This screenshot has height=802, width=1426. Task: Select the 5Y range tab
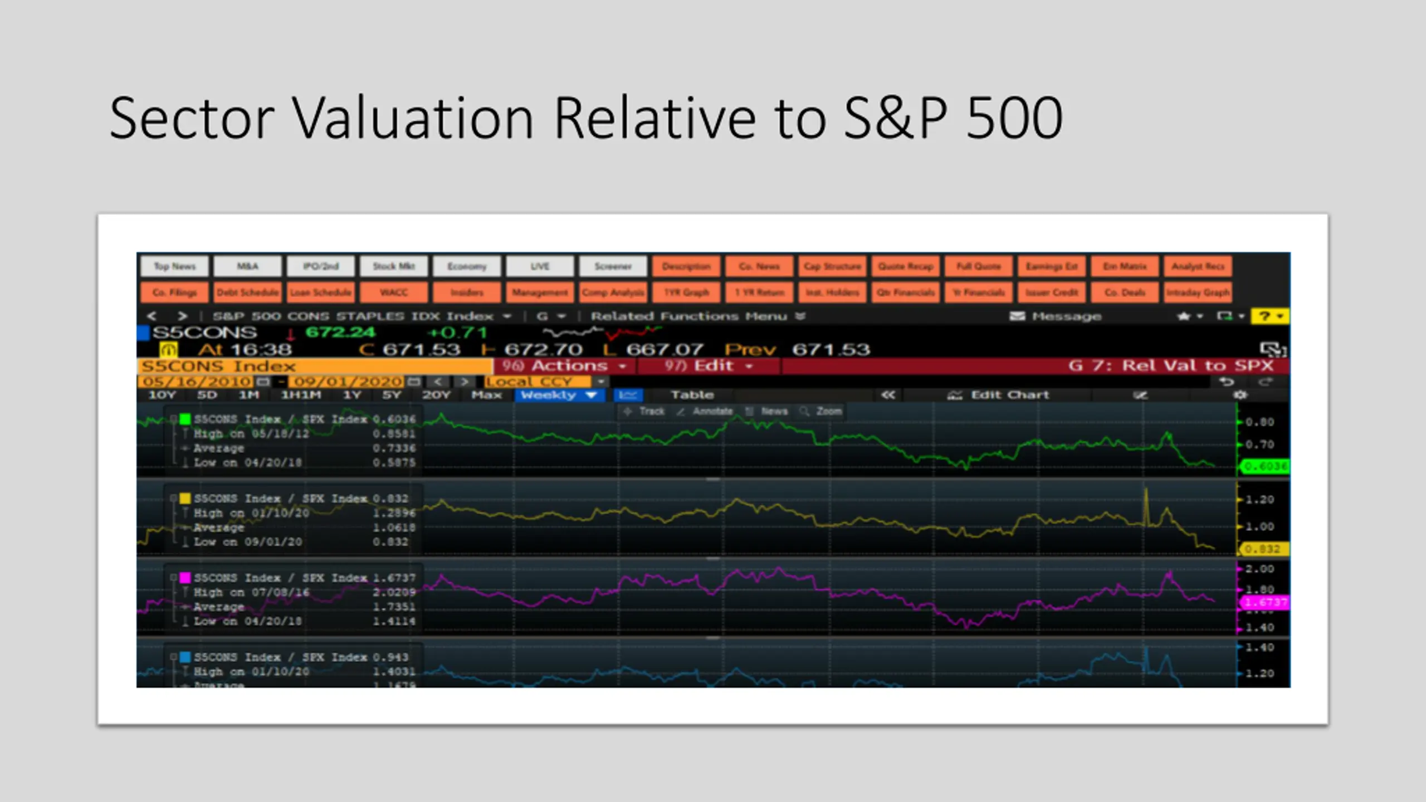pos(392,395)
